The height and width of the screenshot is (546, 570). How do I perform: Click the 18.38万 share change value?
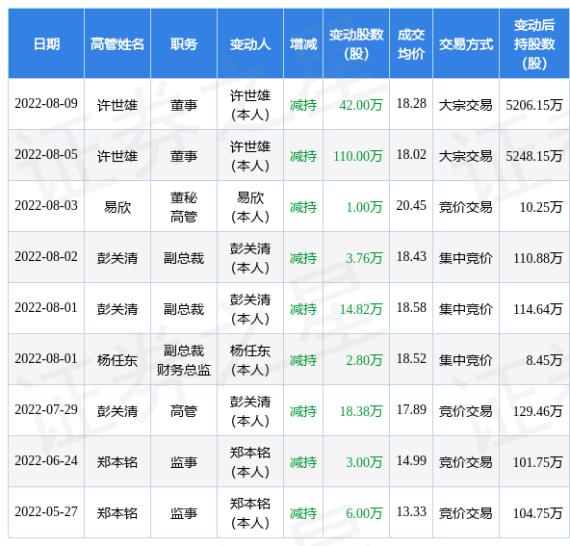click(361, 411)
